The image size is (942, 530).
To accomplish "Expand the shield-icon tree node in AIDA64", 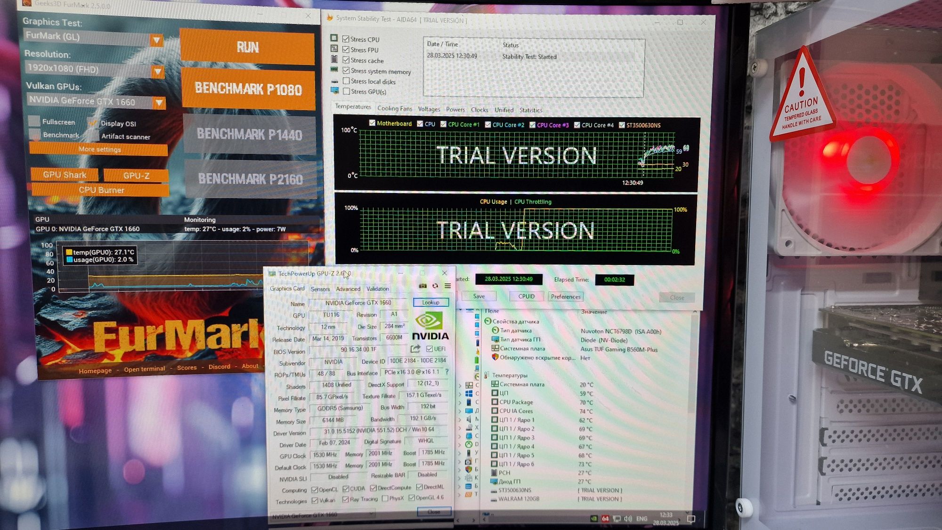I will (460, 469).
